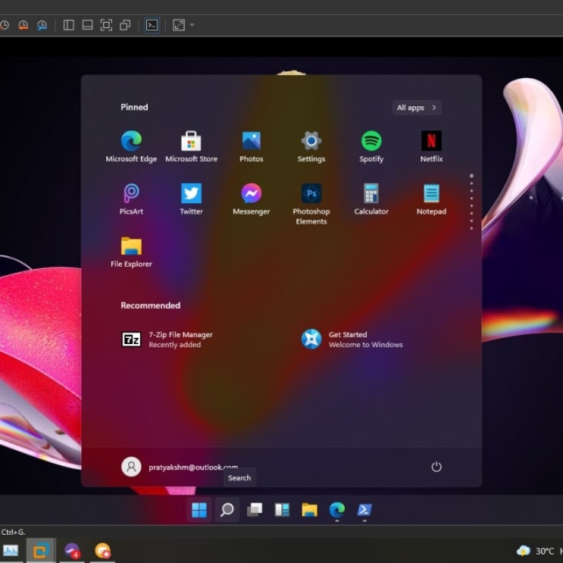Click the Unity mode overlapping-windows icon

125,25
